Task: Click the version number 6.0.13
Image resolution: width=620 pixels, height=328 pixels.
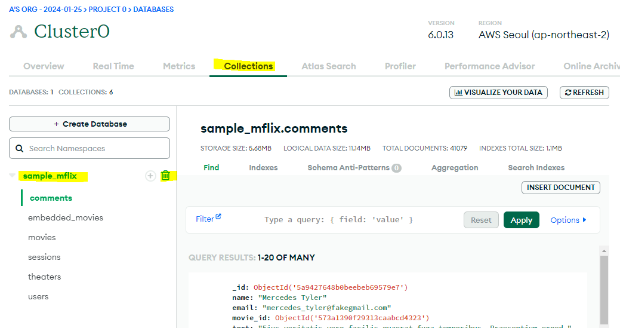Action: [440, 35]
